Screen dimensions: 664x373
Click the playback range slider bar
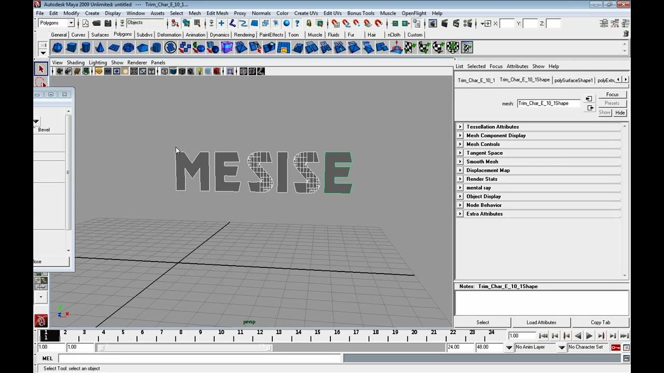pyautogui.click(x=186, y=347)
